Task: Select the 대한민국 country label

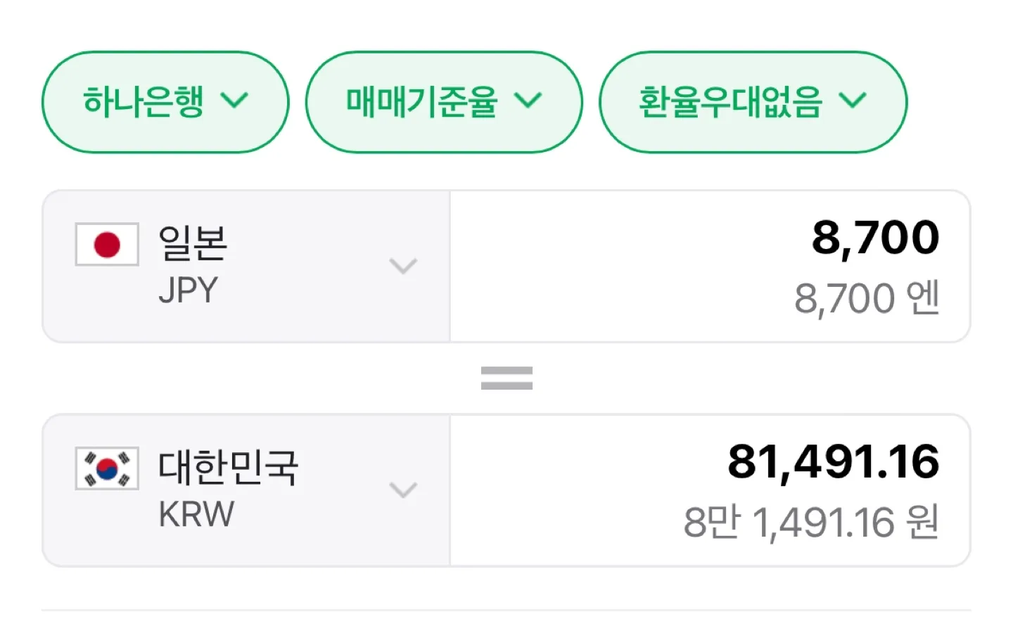Action: point(229,467)
